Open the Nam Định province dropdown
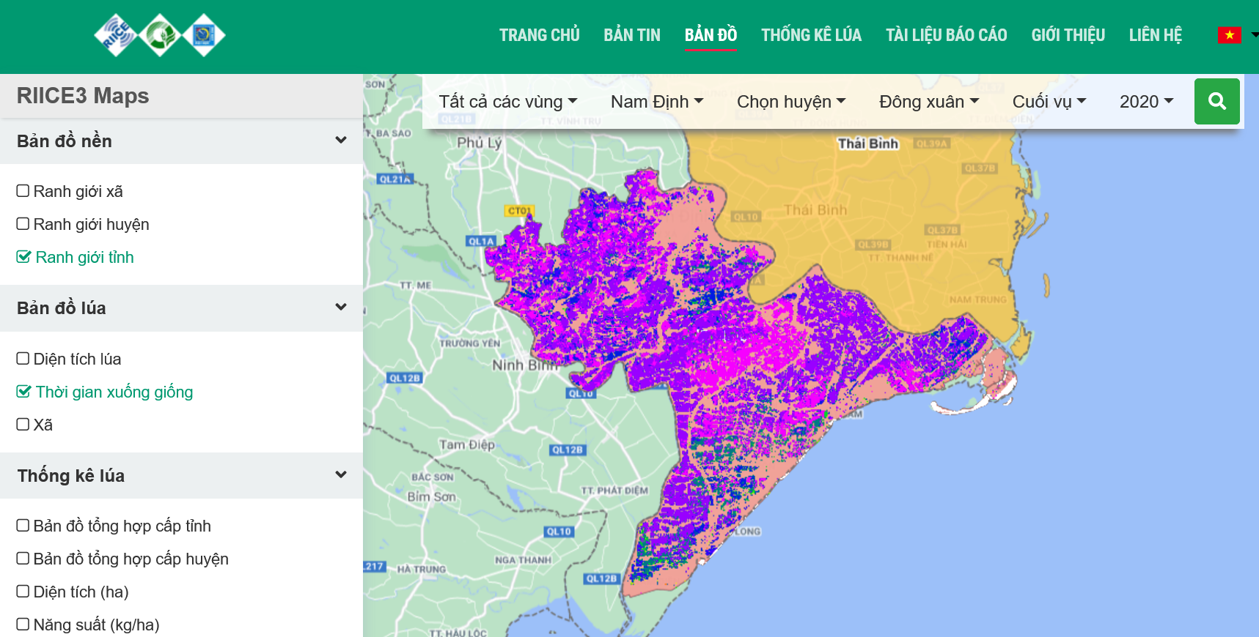 (x=656, y=102)
